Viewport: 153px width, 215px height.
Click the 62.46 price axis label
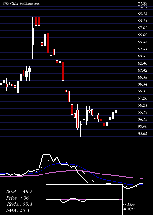[x=143, y=63]
